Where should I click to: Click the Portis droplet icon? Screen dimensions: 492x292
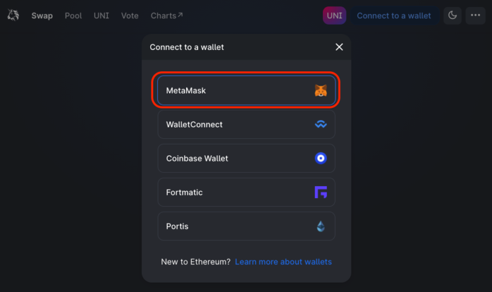[320, 226]
